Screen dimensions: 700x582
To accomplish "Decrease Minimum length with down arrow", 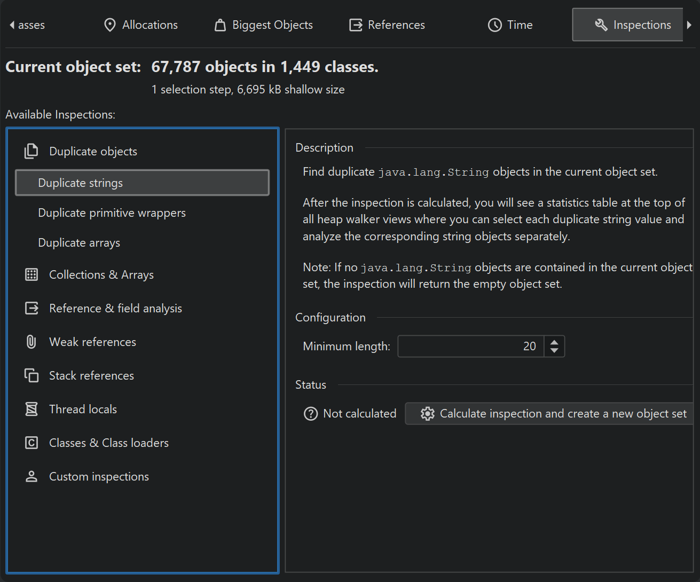I will [554, 351].
